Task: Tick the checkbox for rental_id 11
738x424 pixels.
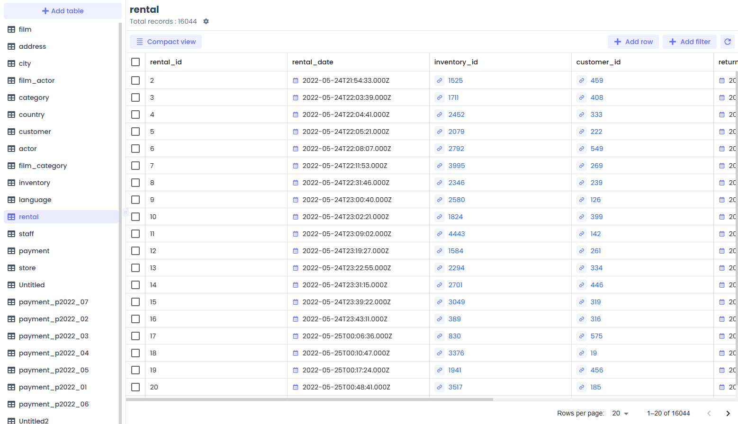Action: [135, 234]
